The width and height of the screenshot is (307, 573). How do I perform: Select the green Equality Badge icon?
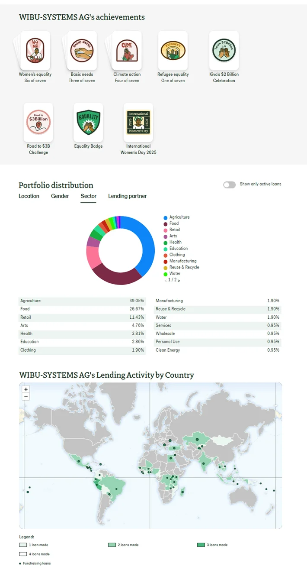coord(88,122)
